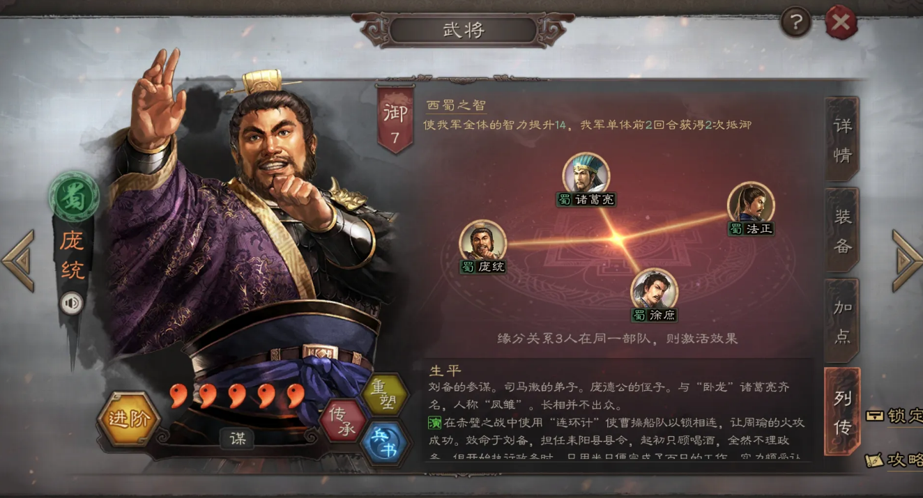Play Pang Tong's voice with speaker icon
Viewport: 923px width, 498px height.
tap(71, 303)
